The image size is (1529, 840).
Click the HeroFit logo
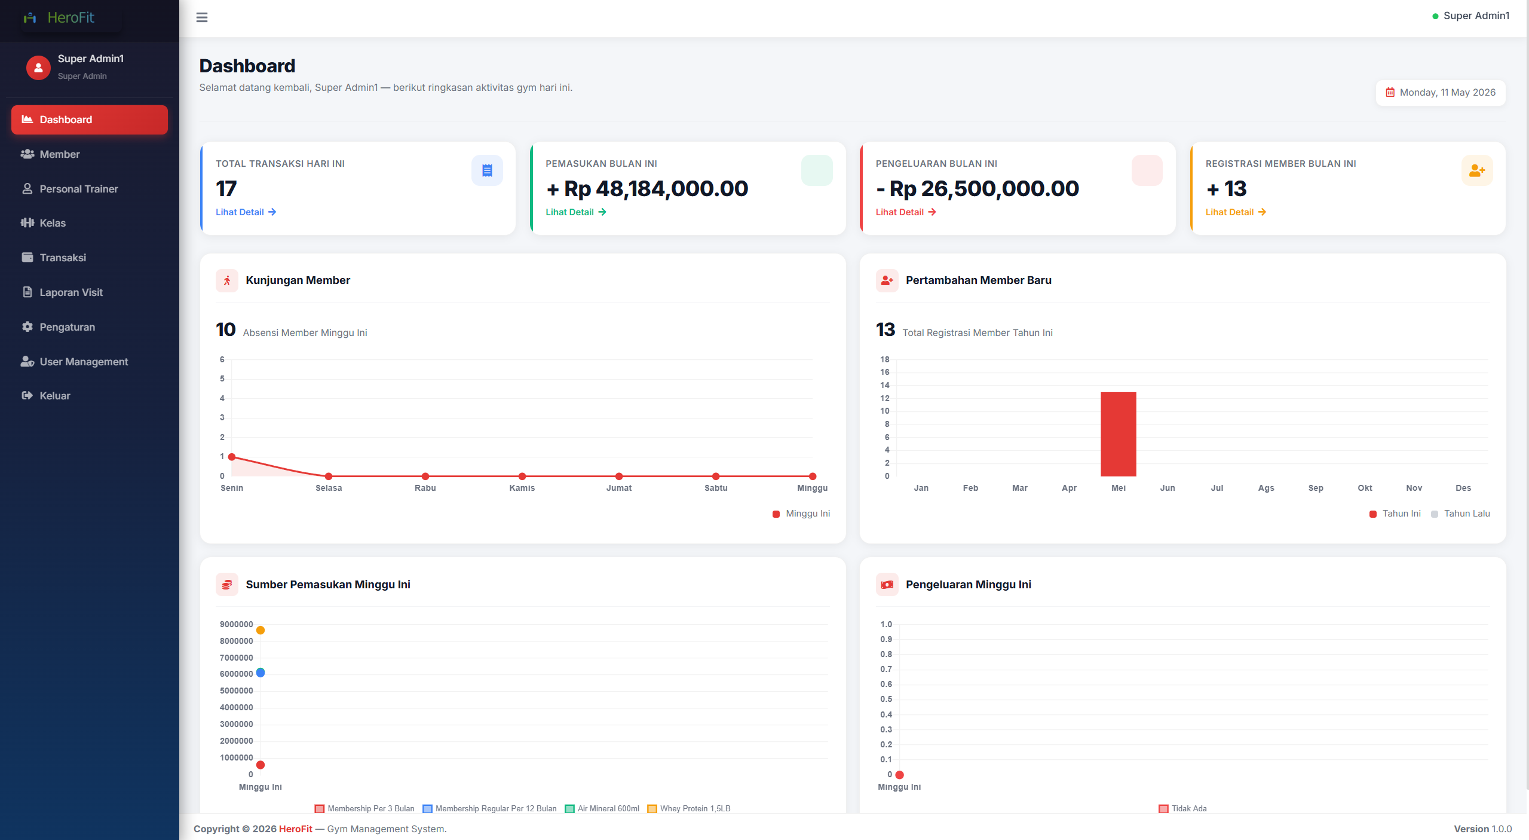60,18
